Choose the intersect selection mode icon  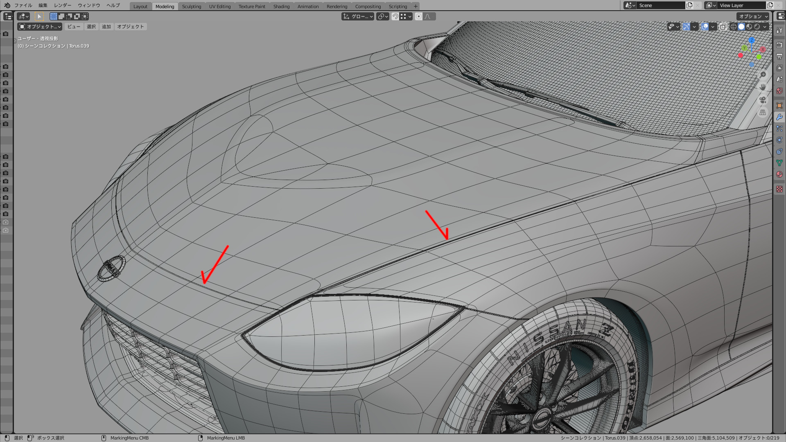pos(85,16)
